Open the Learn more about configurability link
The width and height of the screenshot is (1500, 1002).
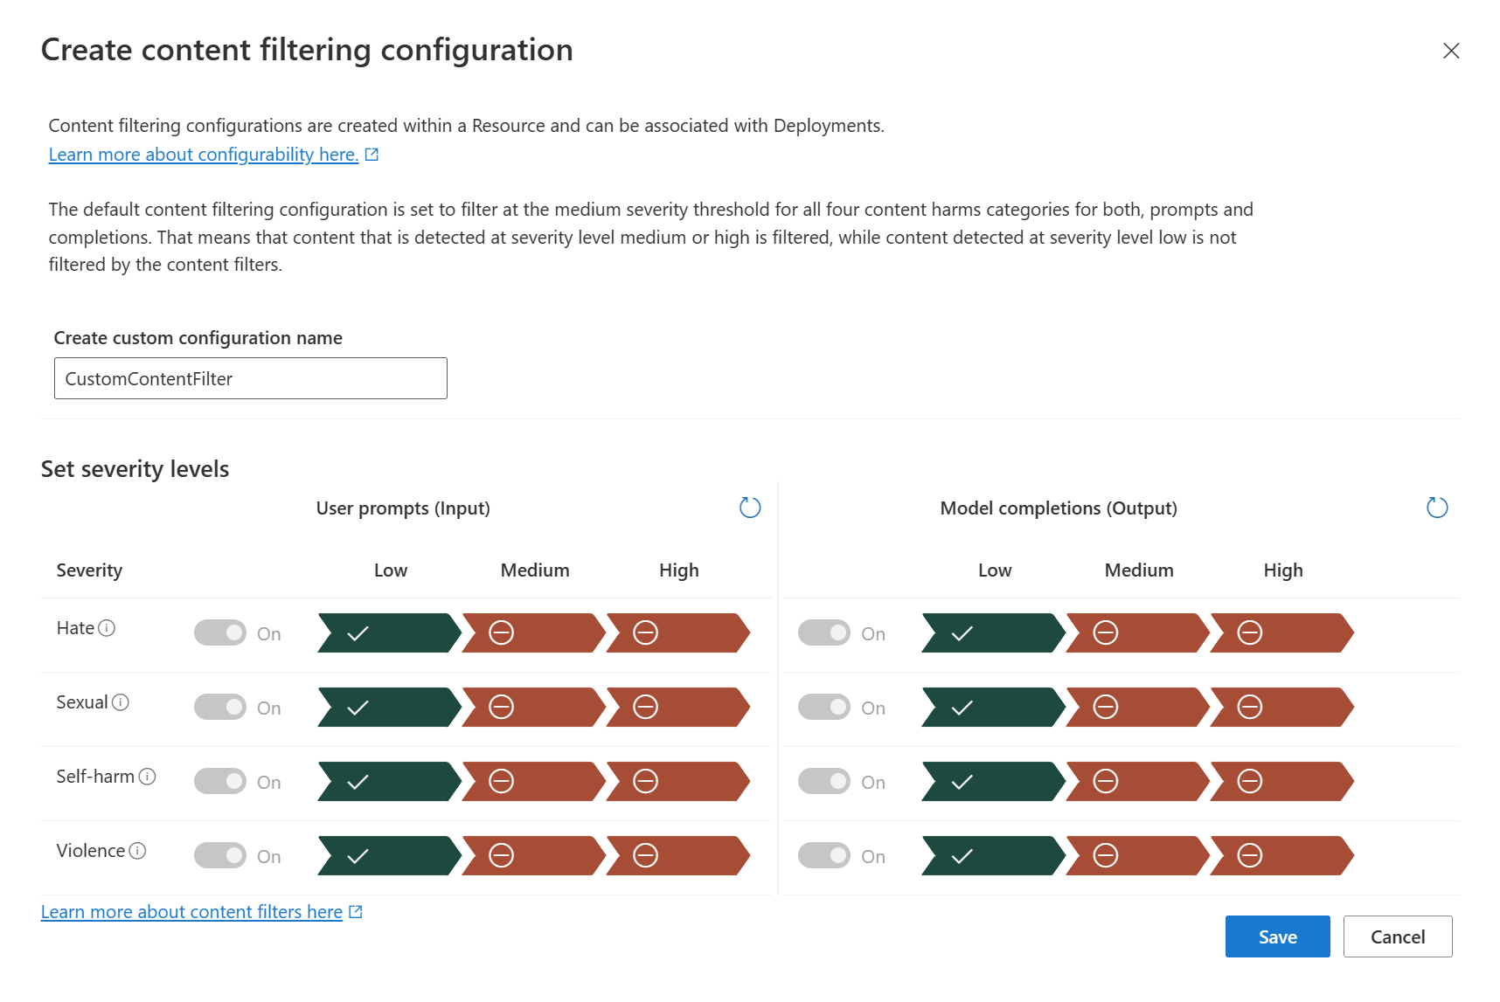[x=203, y=154]
